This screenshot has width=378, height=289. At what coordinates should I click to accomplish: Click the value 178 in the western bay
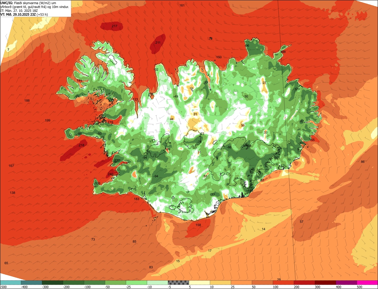(110, 122)
